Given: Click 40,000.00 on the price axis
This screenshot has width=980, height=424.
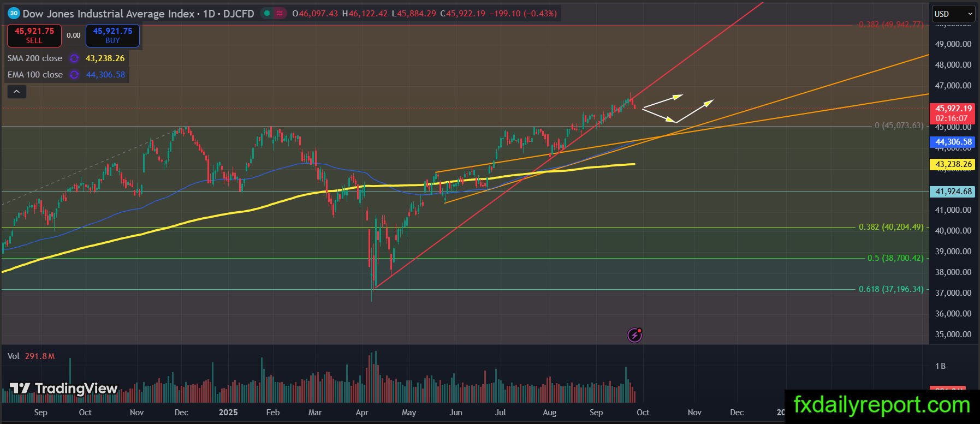Looking at the screenshot, I should (953, 231).
